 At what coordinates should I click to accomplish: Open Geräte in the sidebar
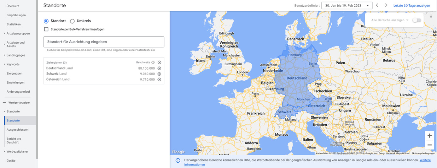pyautogui.click(x=11, y=160)
